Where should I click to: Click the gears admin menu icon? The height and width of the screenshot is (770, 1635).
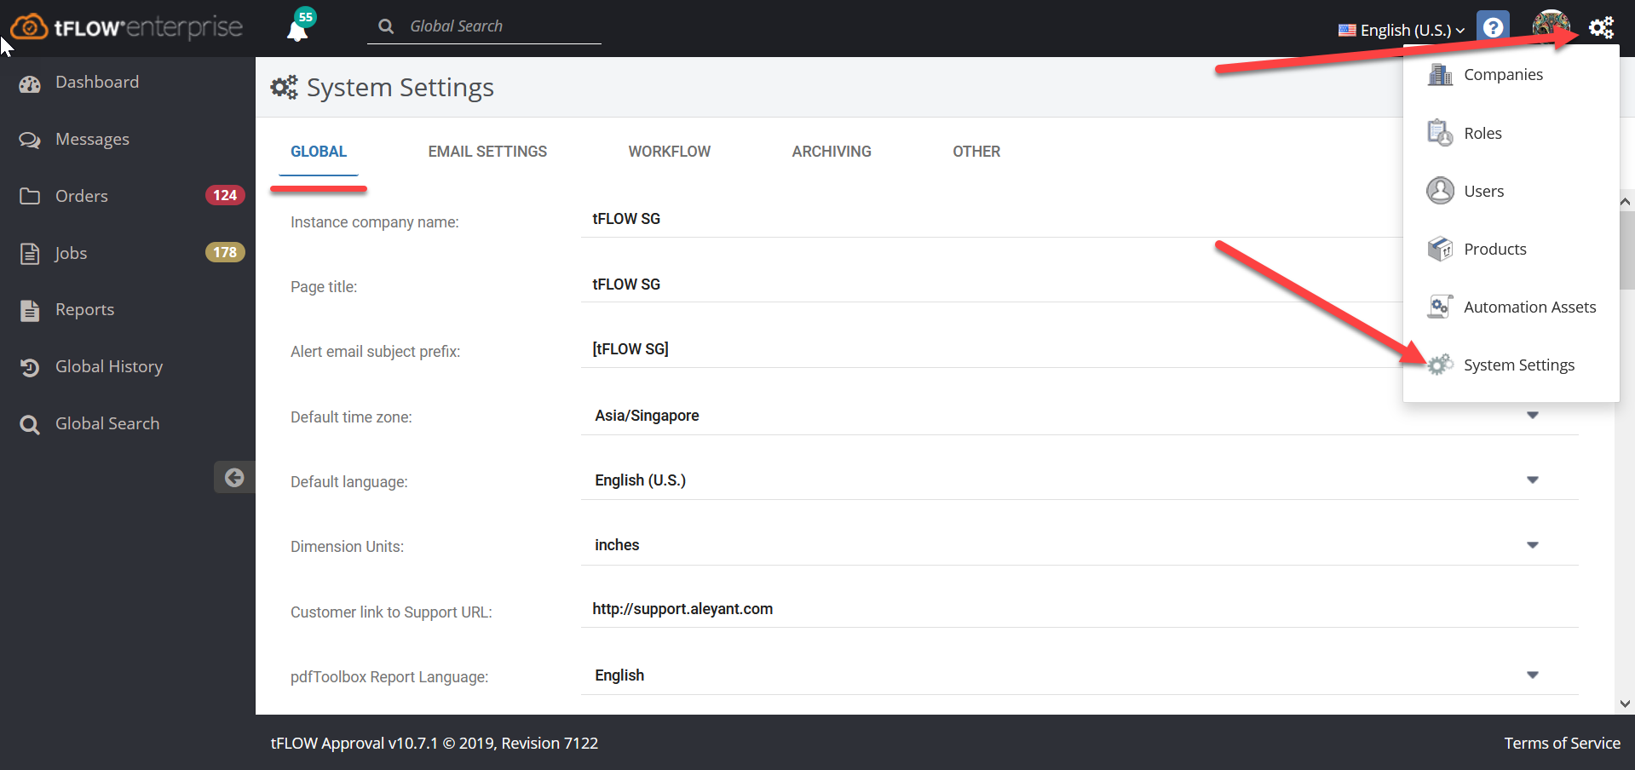[x=1601, y=27]
